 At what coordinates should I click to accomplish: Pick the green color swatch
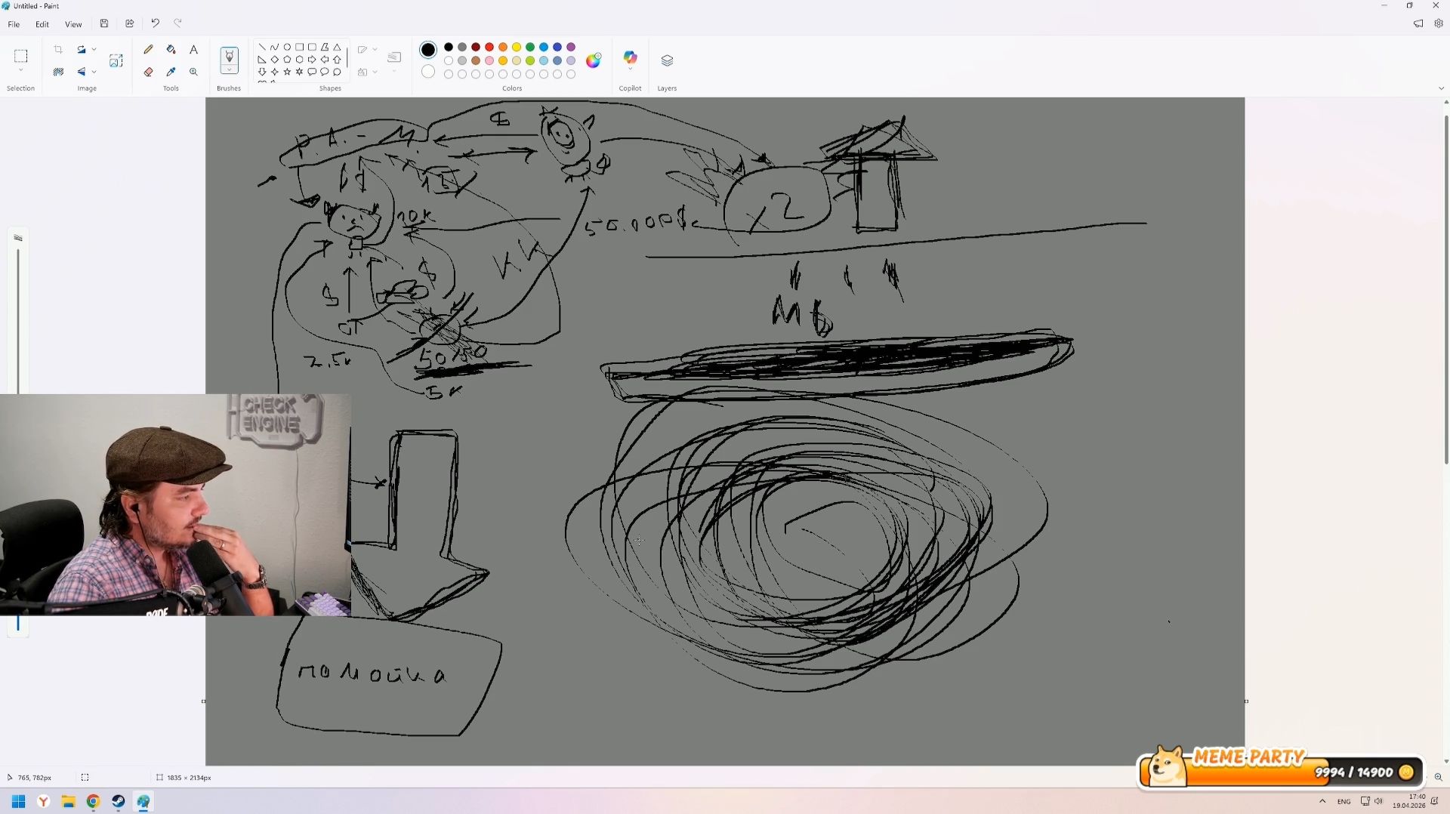530,47
